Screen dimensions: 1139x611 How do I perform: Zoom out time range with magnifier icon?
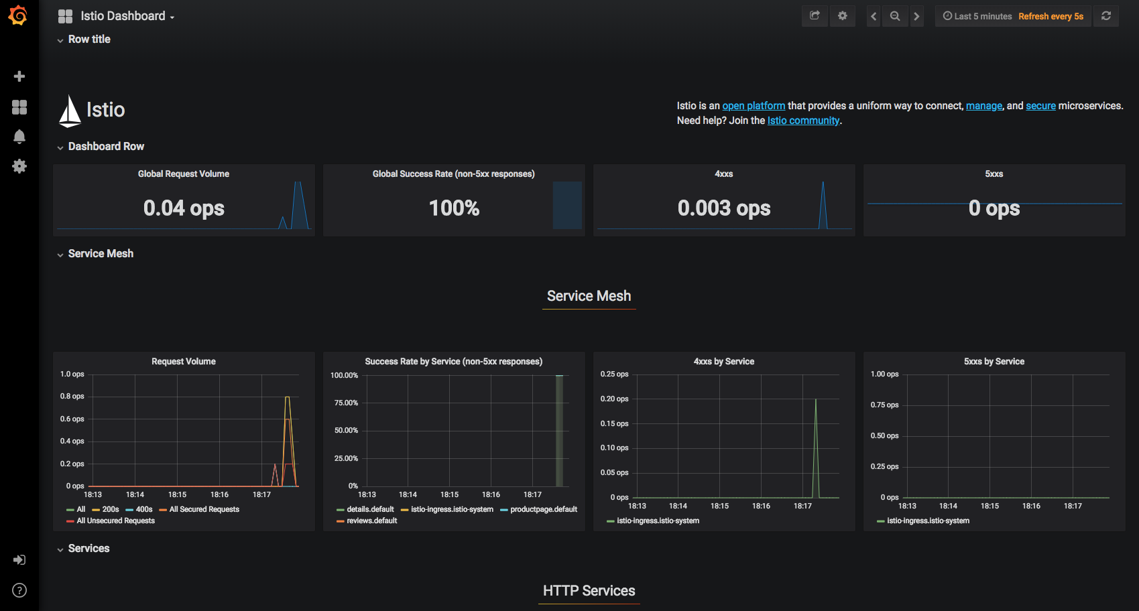895,16
